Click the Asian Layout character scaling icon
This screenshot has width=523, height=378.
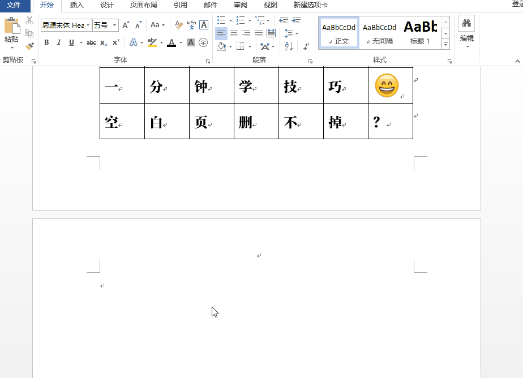265,46
